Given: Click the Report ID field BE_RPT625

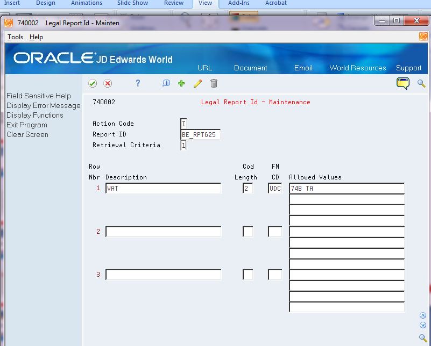Looking at the screenshot, I should 200,134.
